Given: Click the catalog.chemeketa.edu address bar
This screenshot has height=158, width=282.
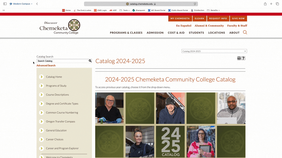Looking at the screenshot, I should [x=141, y=4].
